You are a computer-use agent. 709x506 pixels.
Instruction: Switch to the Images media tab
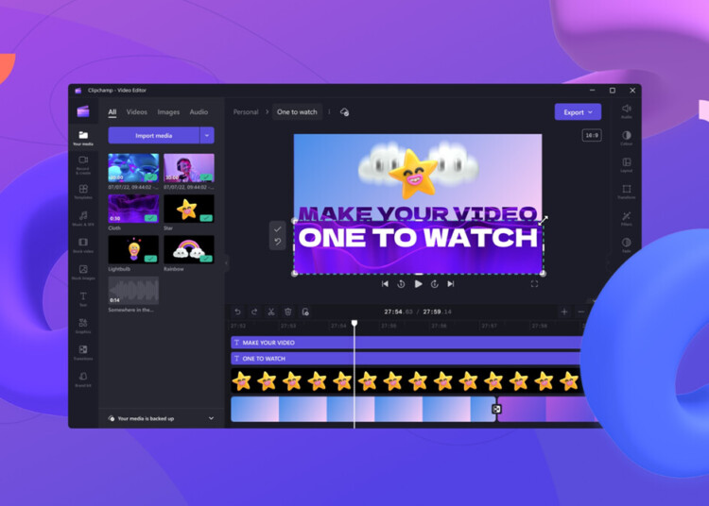pos(168,112)
